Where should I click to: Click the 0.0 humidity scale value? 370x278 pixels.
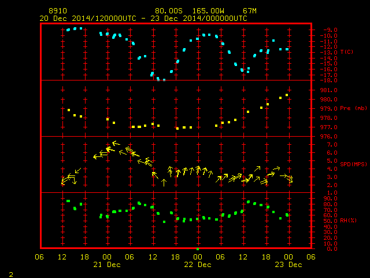[332, 248]
